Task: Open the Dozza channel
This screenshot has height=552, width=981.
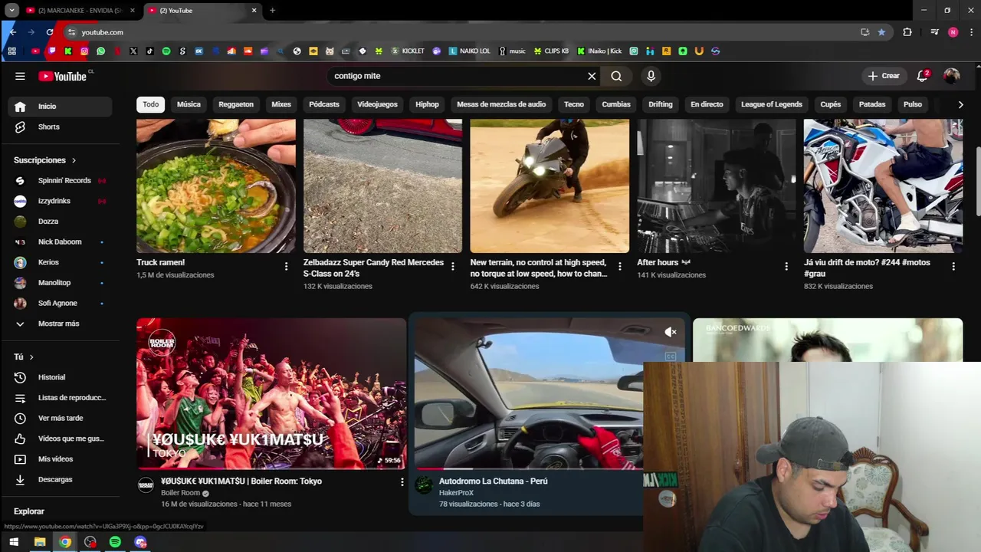Action: (x=60, y=222)
